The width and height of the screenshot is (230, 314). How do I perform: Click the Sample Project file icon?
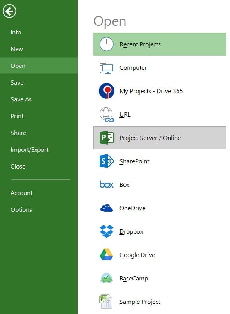click(x=106, y=302)
